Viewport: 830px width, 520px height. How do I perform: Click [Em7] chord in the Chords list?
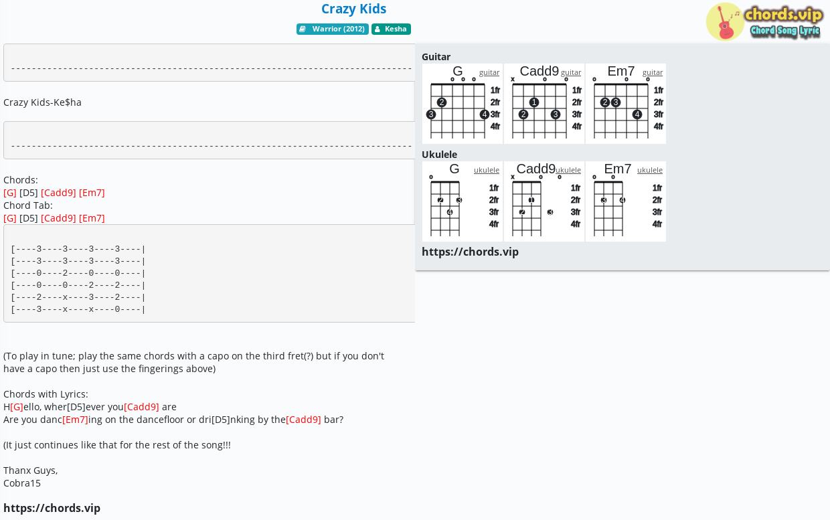click(x=92, y=193)
